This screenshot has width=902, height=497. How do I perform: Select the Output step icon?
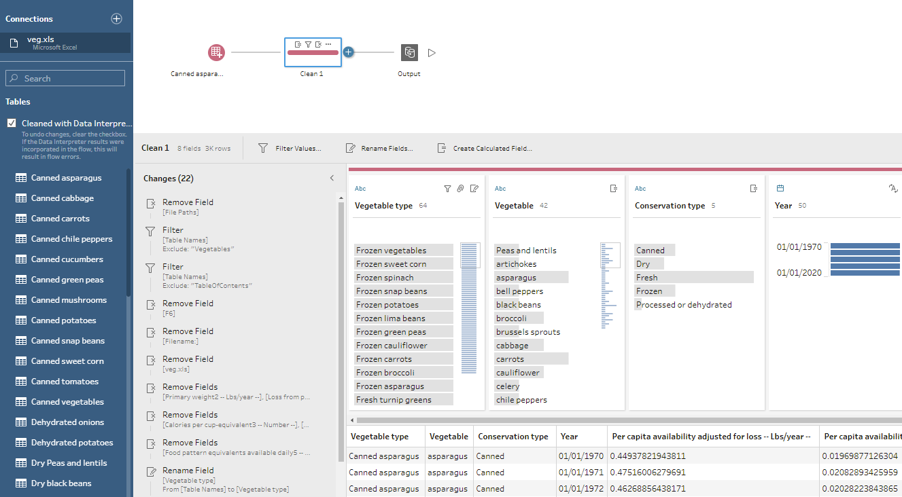(x=409, y=52)
